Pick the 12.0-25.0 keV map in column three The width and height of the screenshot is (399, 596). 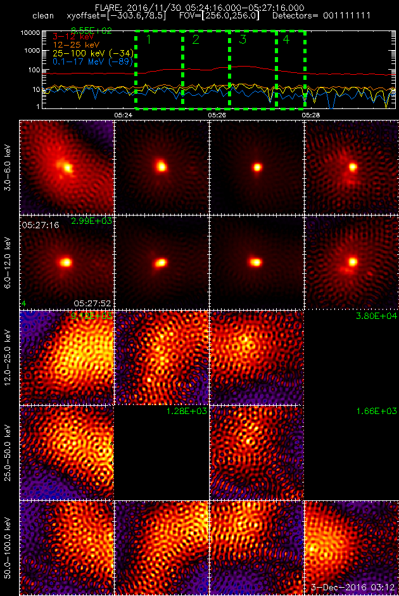pyautogui.click(x=256, y=358)
